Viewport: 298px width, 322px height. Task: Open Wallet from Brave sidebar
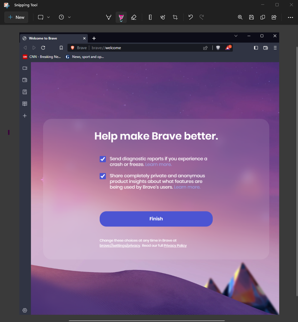[x=25, y=80]
